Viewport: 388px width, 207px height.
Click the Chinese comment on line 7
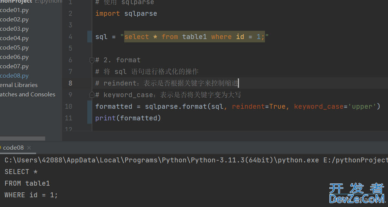point(147,72)
